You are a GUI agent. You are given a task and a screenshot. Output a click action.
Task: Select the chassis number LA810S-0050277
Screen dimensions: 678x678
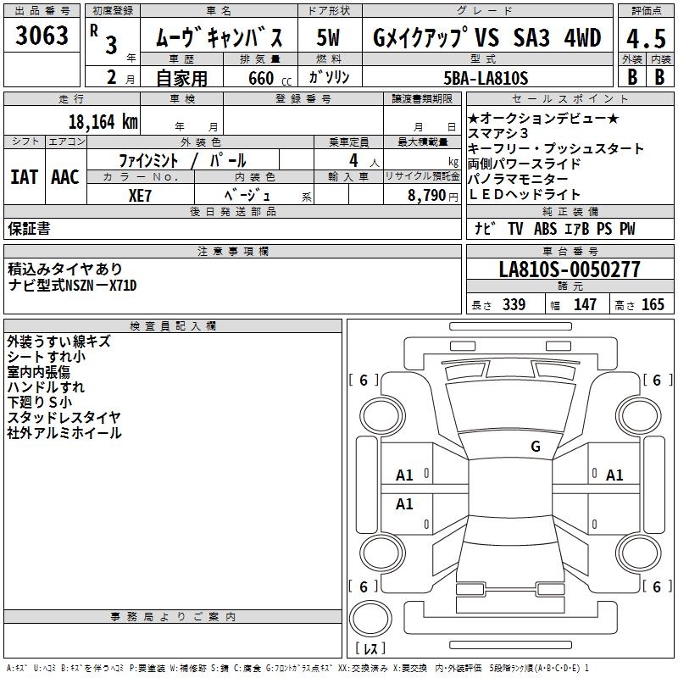click(570, 270)
